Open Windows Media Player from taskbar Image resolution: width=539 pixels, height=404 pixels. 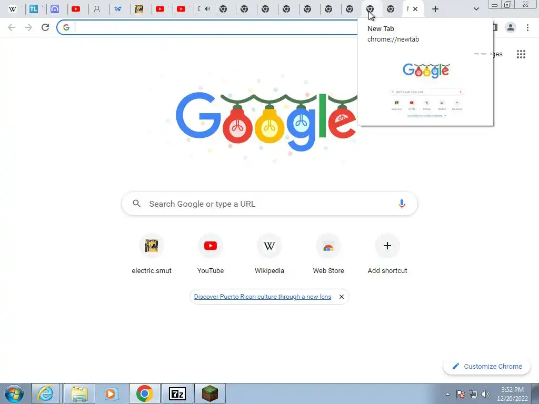tap(111, 393)
